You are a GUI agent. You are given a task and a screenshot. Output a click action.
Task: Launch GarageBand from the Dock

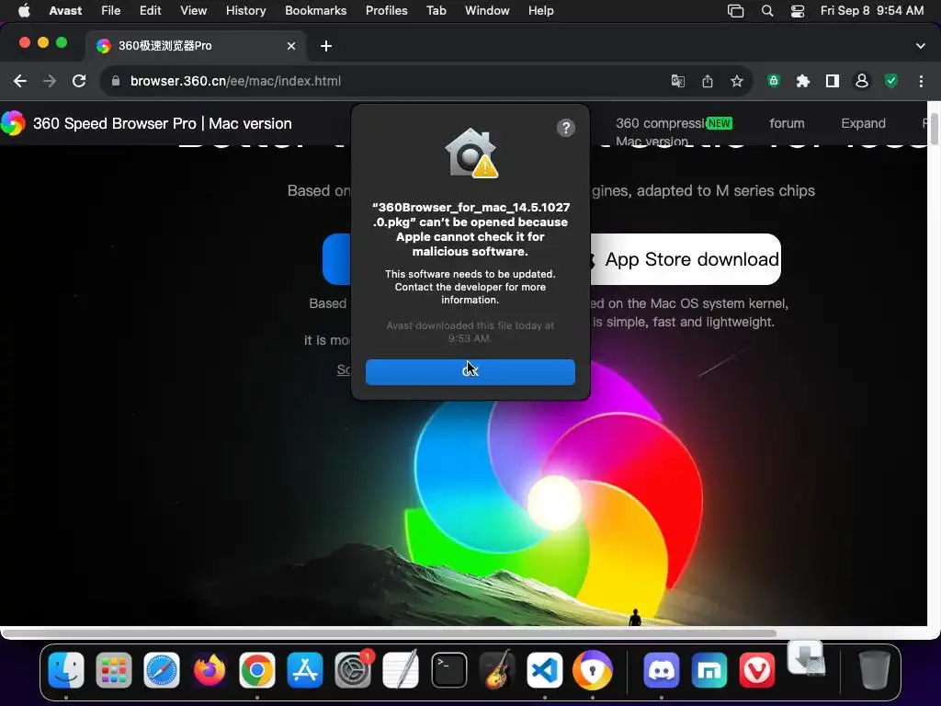click(496, 670)
